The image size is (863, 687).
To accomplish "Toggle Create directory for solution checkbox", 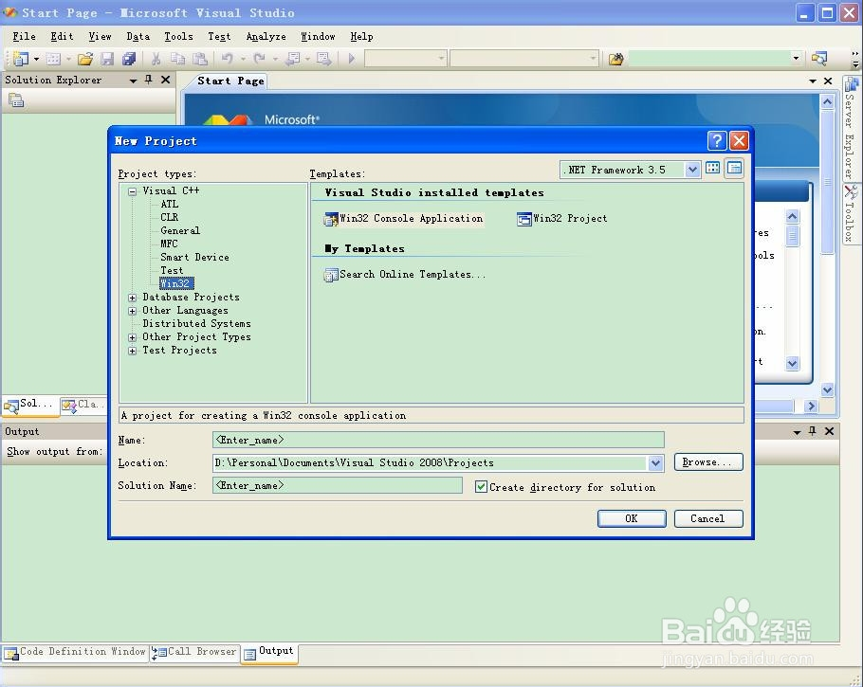I will tap(481, 487).
